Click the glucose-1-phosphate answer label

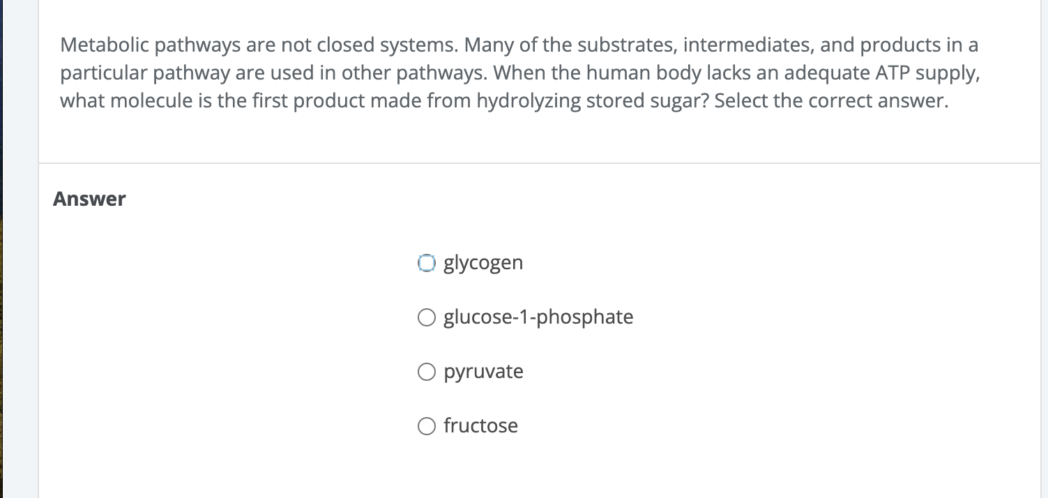click(x=538, y=317)
